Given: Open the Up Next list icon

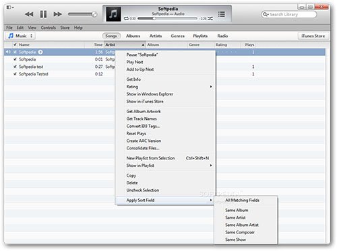Looking at the screenshot, I should click(x=222, y=14).
